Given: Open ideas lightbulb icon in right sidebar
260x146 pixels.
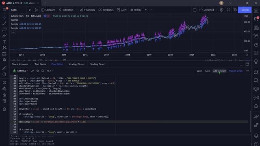Looking at the screenshot, I should (256, 62).
